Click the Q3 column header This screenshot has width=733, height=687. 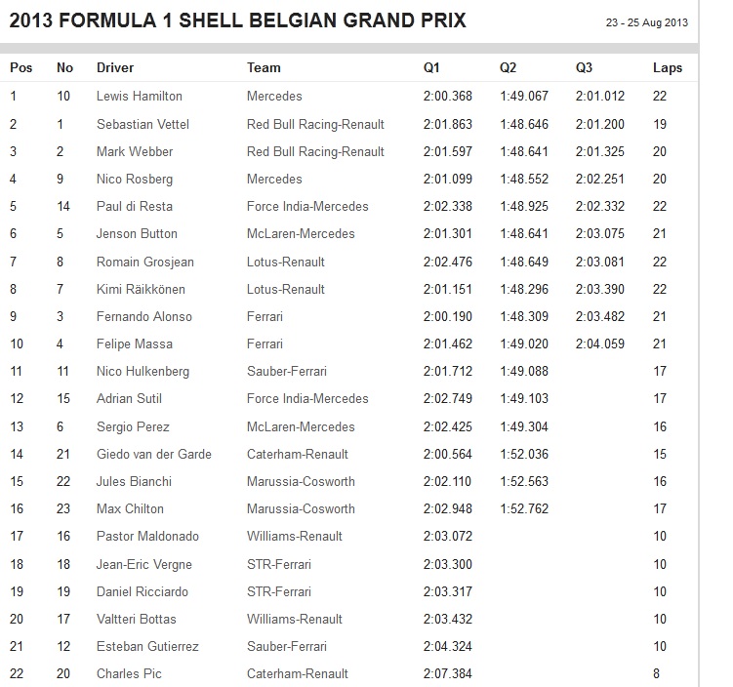point(584,68)
